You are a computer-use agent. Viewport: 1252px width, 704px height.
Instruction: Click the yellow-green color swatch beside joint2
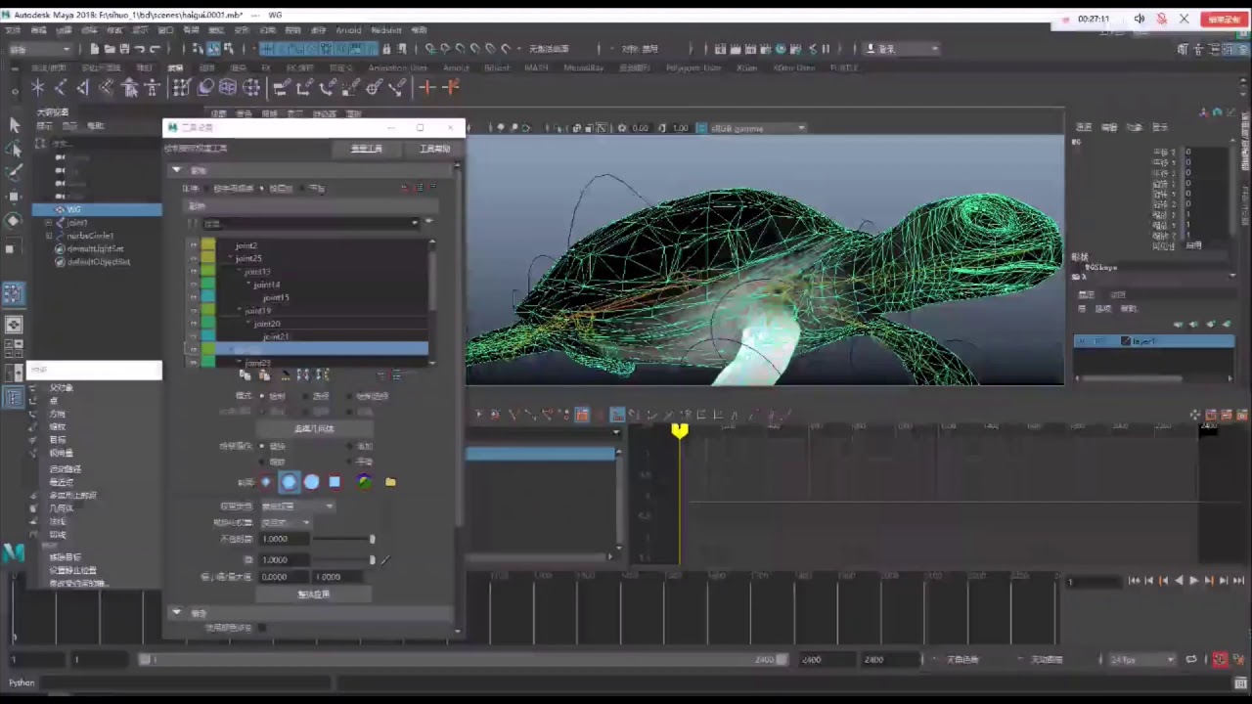coord(208,245)
